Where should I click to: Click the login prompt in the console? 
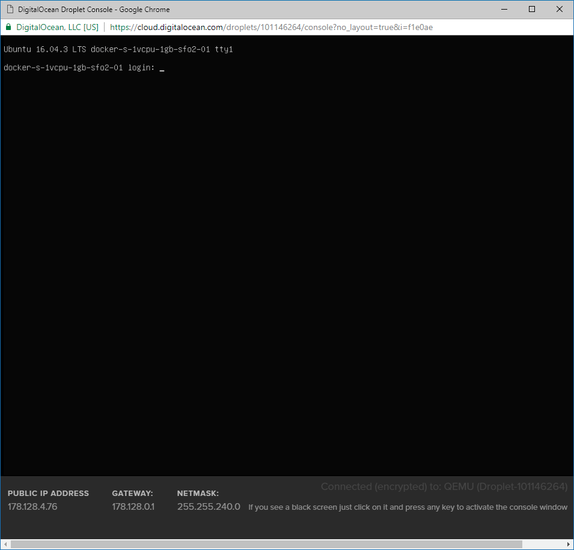coord(84,68)
